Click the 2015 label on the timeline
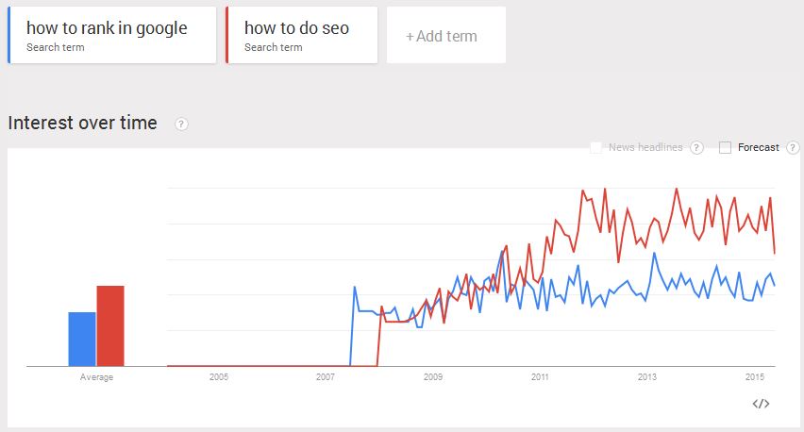 click(x=754, y=377)
